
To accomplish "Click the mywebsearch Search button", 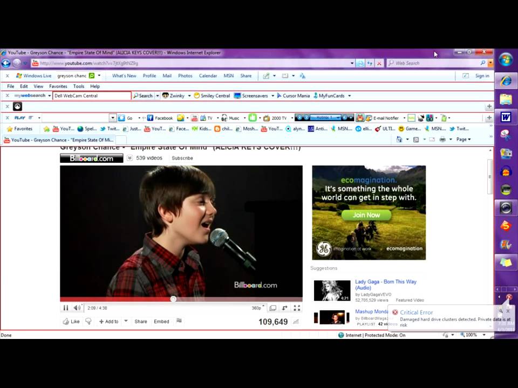I will (142, 96).
